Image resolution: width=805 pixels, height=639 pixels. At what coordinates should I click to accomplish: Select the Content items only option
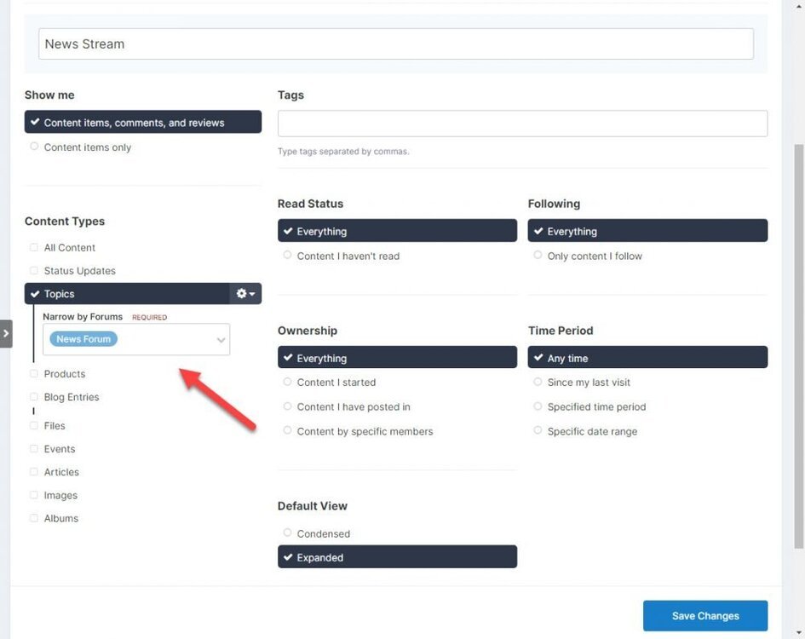coord(34,147)
